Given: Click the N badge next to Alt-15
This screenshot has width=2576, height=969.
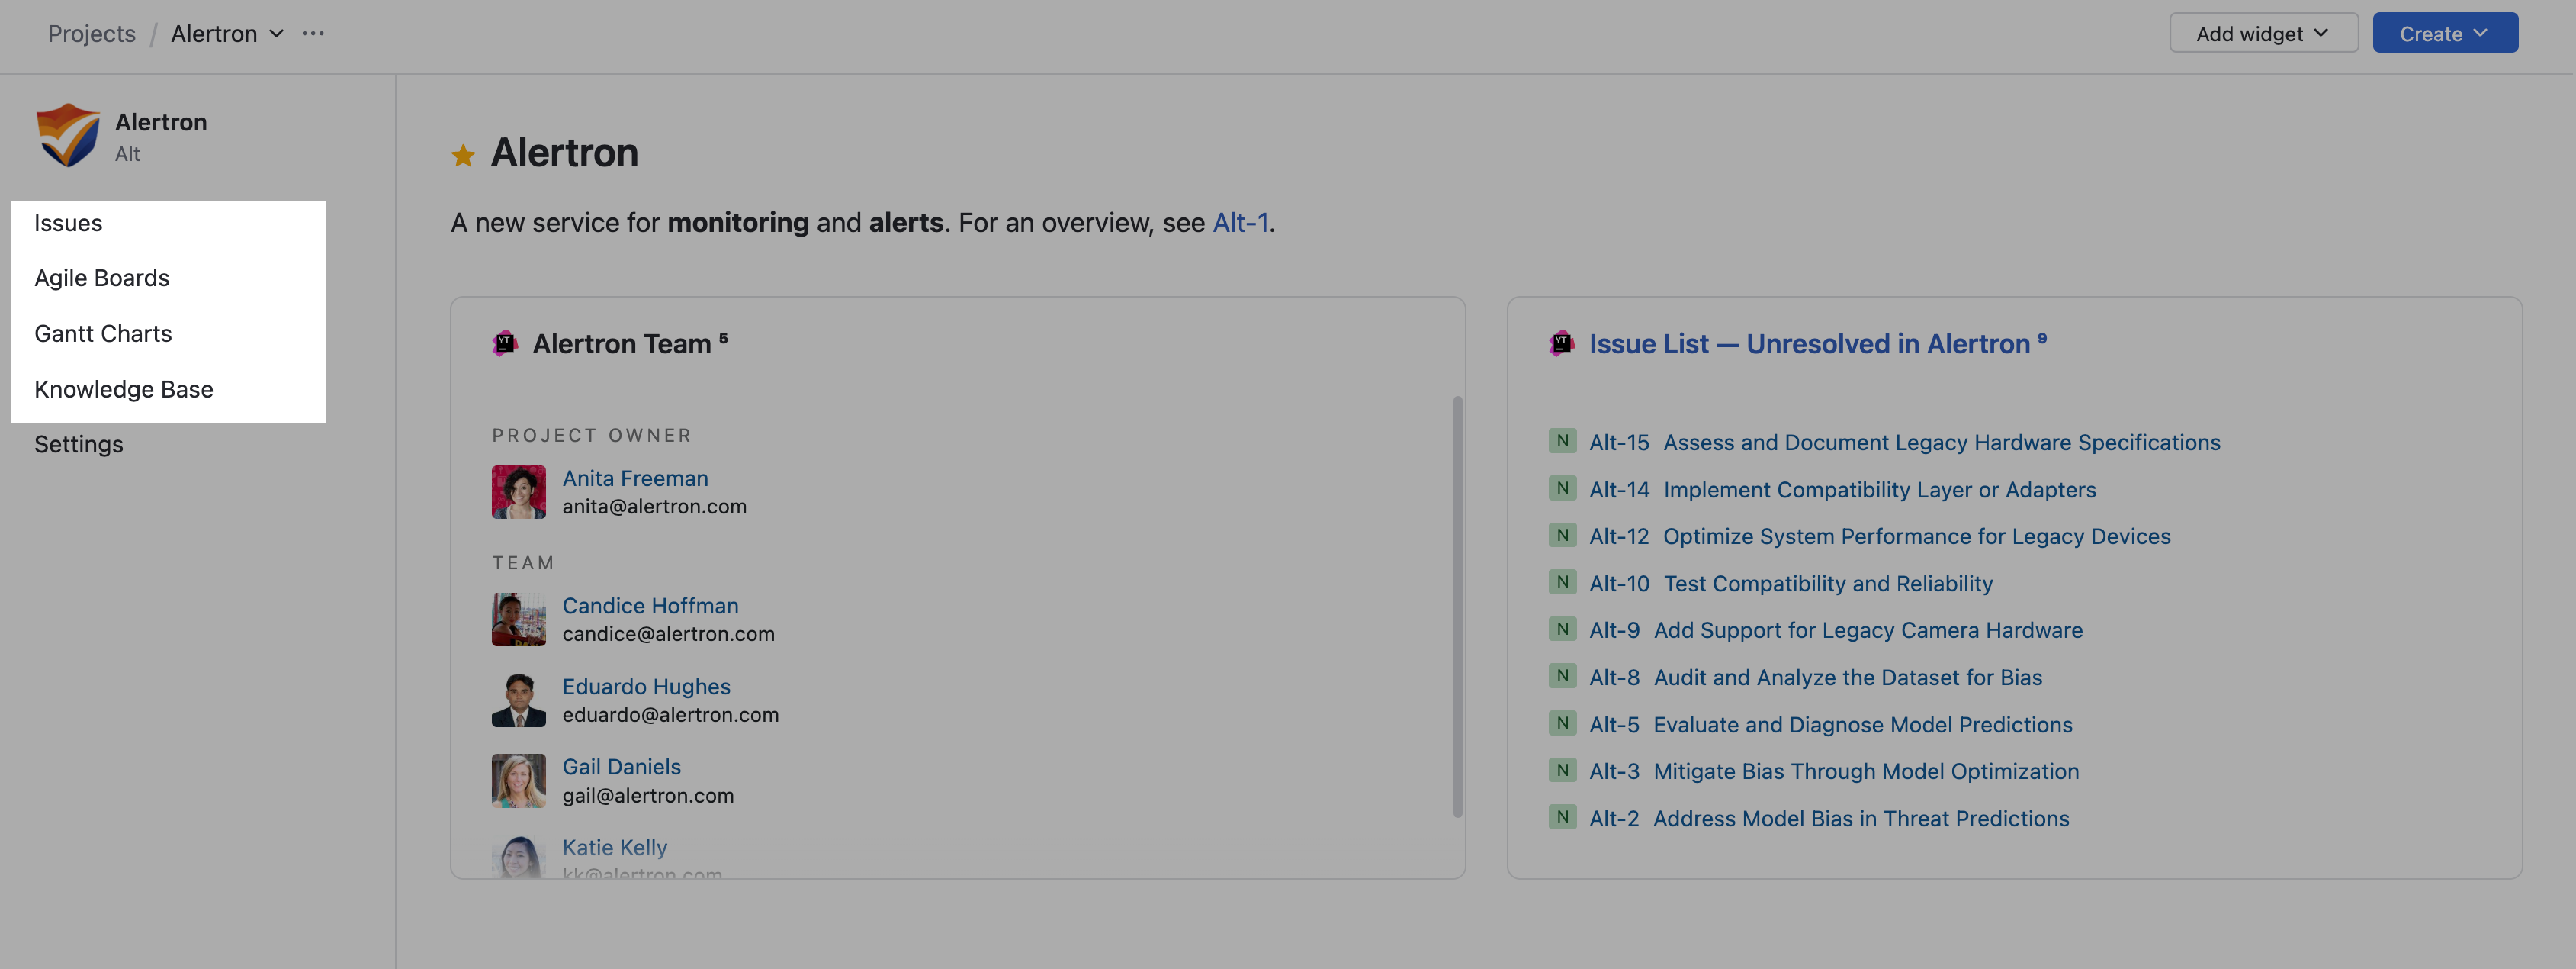Looking at the screenshot, I should [1562, 442].
